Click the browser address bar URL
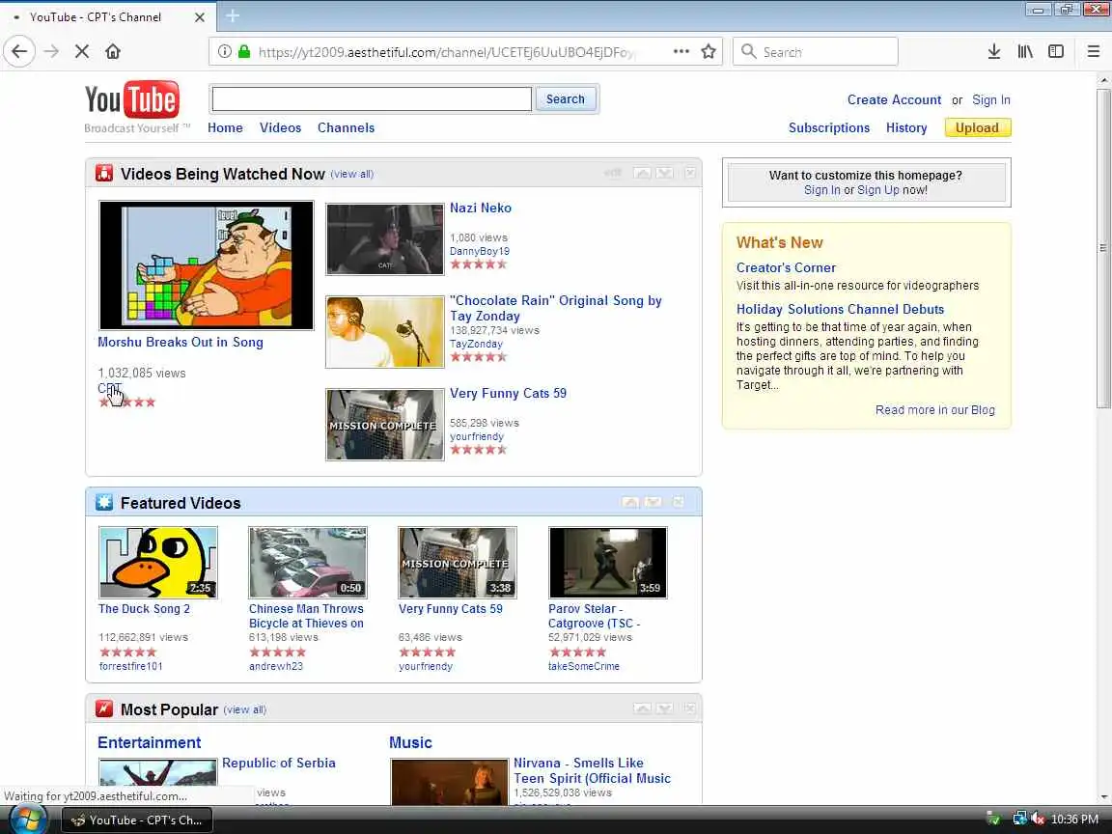Screen dimensions: 1112x834 point(447,52)
